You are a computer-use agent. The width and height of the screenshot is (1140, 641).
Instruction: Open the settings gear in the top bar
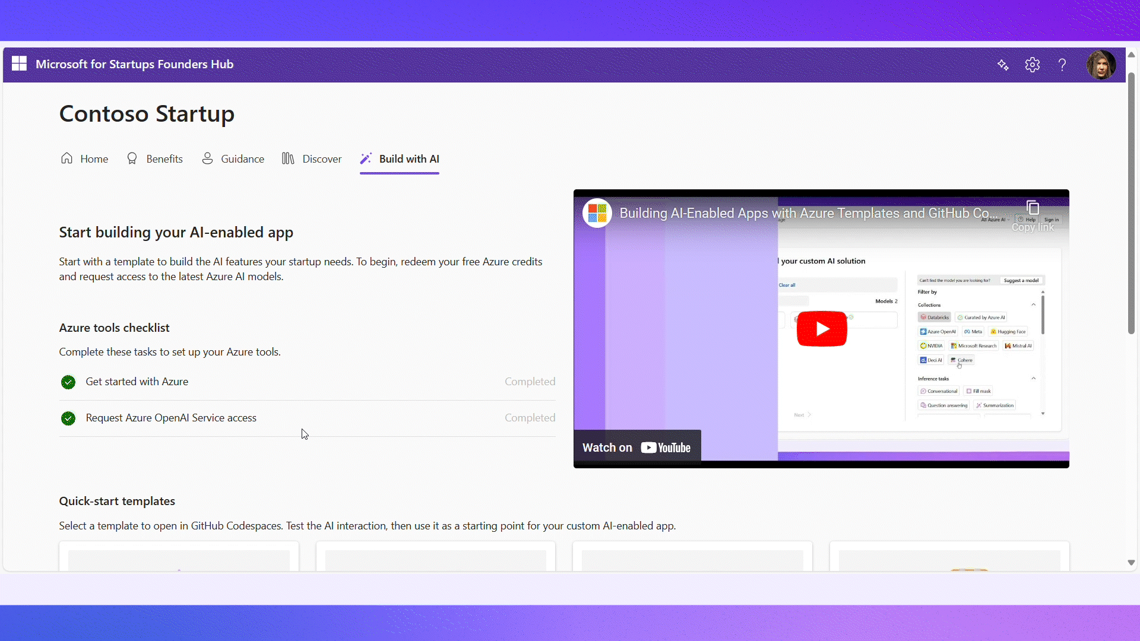(x=1033, y=65)
